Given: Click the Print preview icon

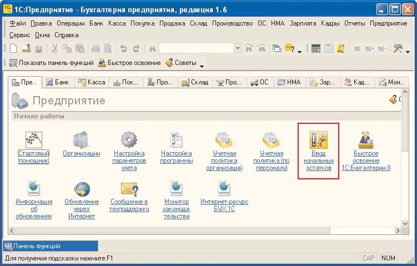Looking at the screenshot, I should pyautogui.click(x=108, y=48).
